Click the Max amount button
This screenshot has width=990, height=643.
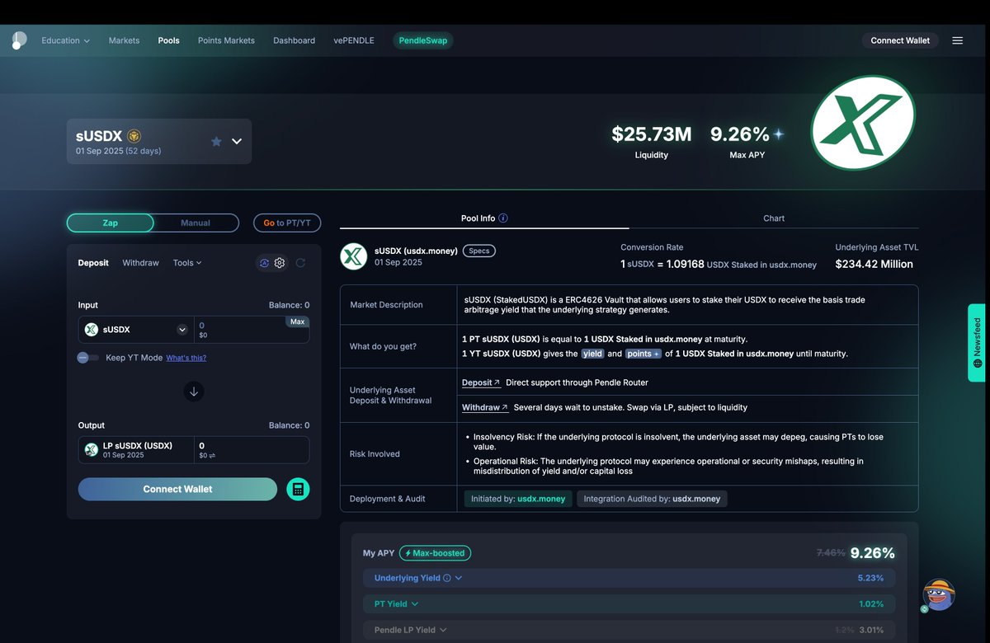point(298,321)
